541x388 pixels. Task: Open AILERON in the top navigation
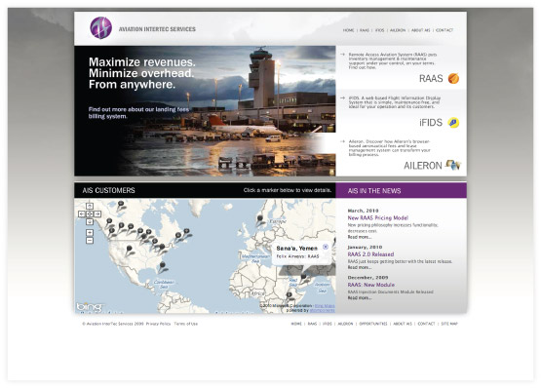398,30
